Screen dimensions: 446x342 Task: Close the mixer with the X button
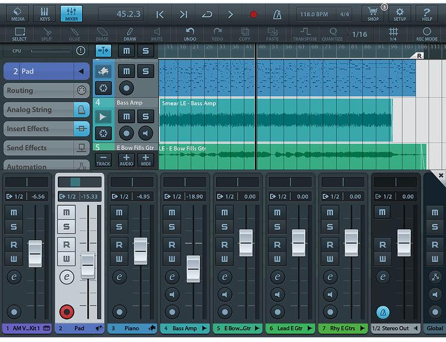441,176
